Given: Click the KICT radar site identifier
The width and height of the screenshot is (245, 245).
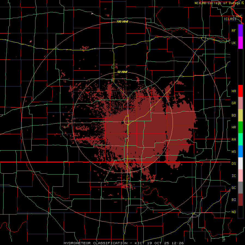Looking at the screenshot, I should (139, 243).
